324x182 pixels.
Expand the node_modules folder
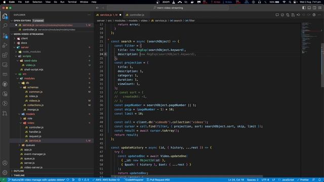pyautogui.click(x=31, y=52)
